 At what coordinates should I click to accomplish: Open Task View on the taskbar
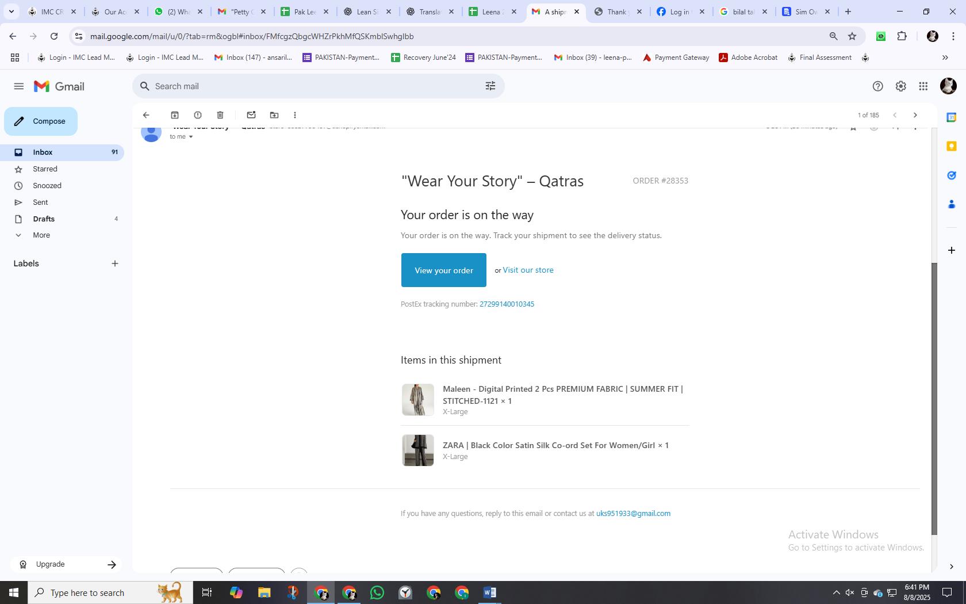(x=207, y=592)
